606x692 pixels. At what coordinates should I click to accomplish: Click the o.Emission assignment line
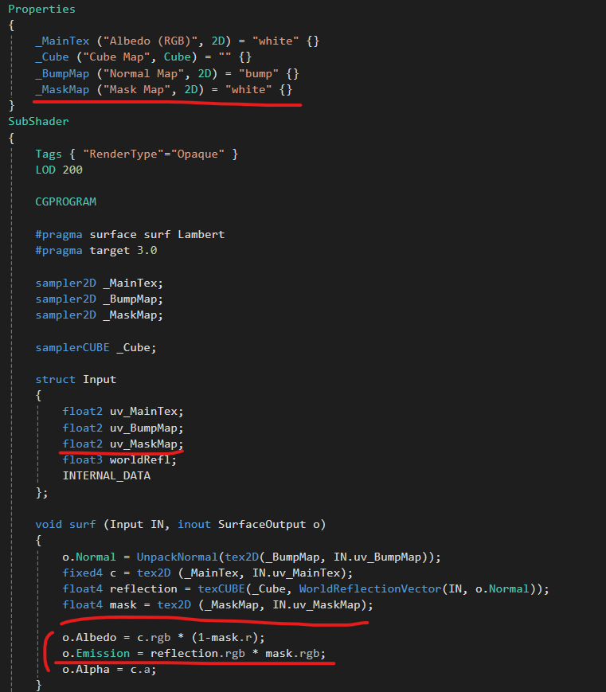194,653
